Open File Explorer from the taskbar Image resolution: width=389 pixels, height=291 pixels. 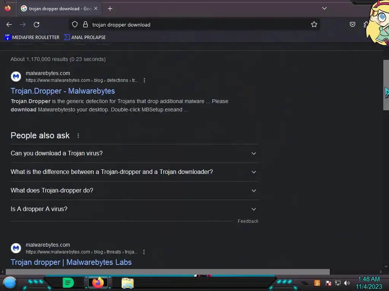click(x=128, y=283)
